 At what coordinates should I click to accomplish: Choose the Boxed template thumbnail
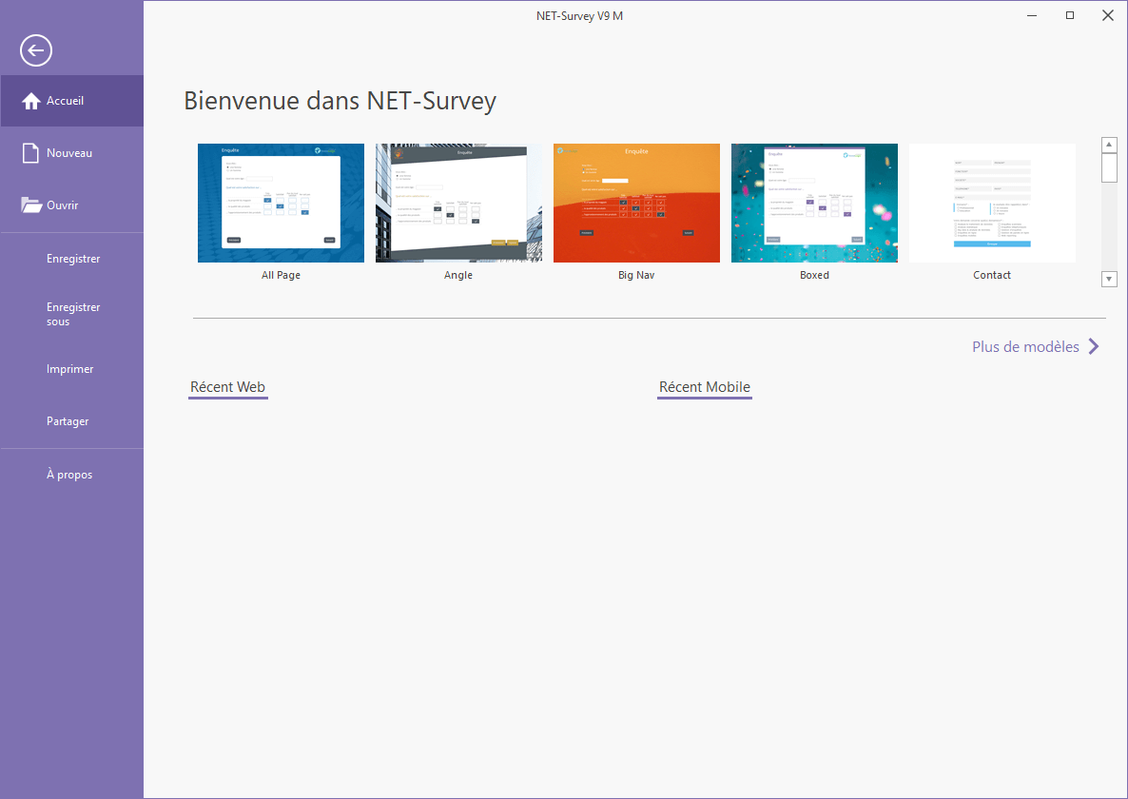pyautogui.click(x=814, y=203)
